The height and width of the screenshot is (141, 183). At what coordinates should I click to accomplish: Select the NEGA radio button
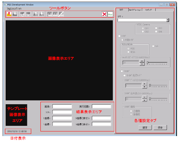(x=128, y=52)
